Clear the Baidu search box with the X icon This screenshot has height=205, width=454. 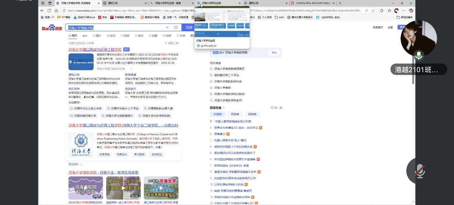tap(167, 28)
